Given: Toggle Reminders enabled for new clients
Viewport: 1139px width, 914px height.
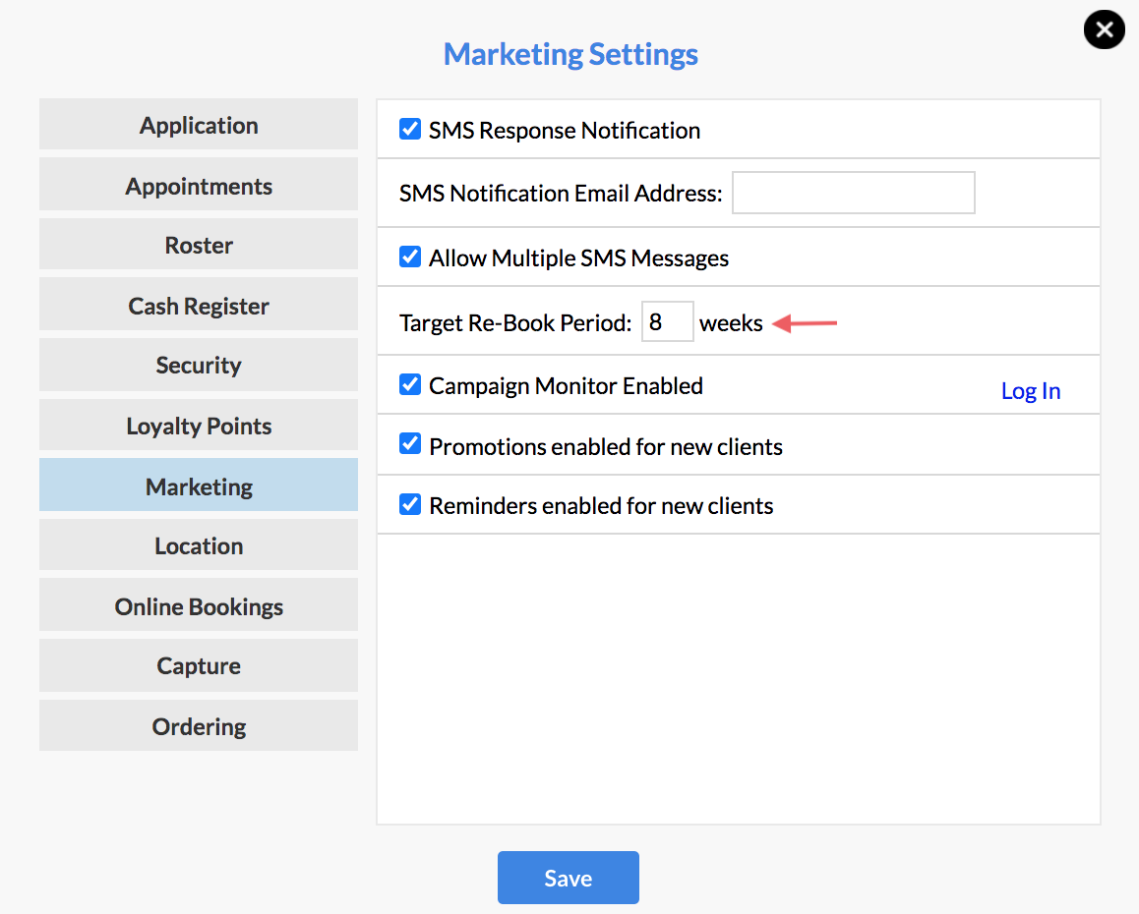Looking at the screenshot, I should (410, 504).
